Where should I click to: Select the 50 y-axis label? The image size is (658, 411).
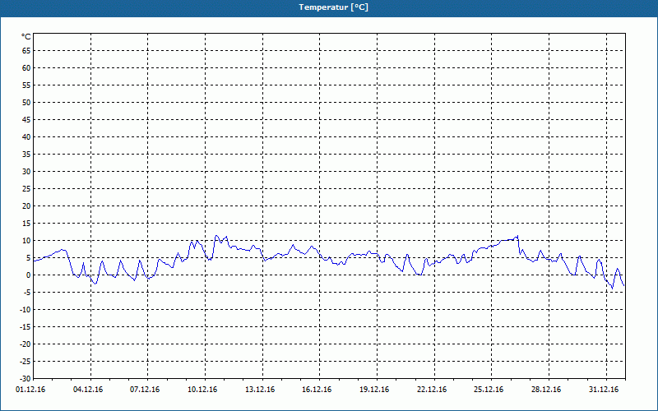(26, 102)
